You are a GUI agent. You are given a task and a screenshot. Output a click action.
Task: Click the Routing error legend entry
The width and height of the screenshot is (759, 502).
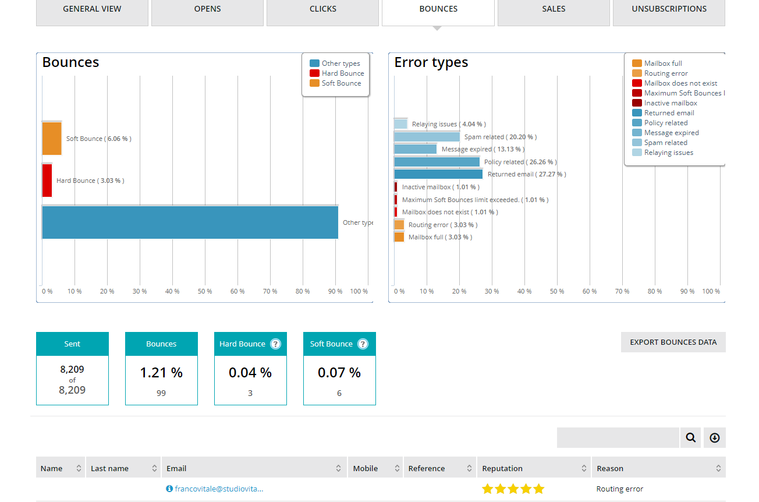pyautogui.click(x=660, y=73)
